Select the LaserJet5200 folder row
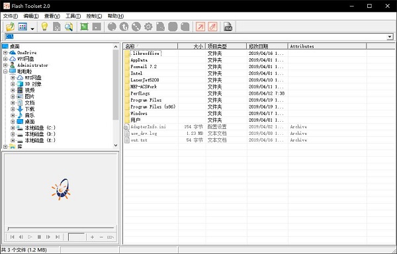 (144, 80)
